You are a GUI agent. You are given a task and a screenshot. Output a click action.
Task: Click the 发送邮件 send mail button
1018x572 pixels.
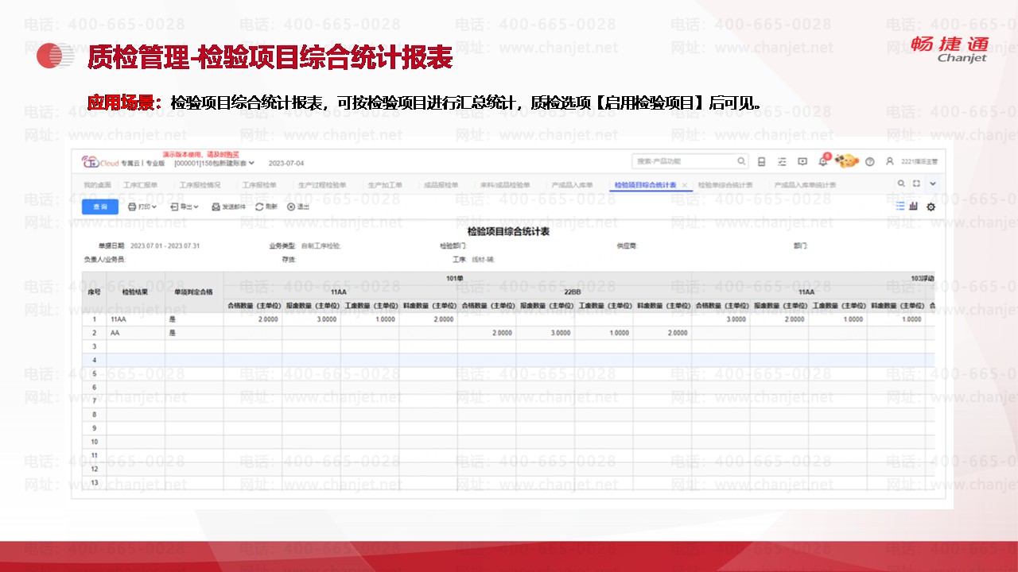point(229,207)
